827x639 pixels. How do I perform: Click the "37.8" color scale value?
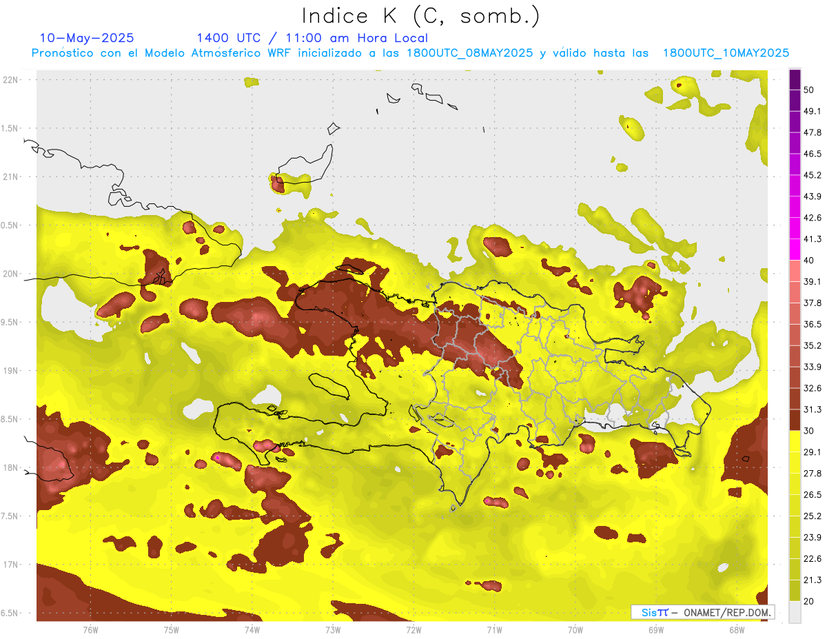(813, 303)
